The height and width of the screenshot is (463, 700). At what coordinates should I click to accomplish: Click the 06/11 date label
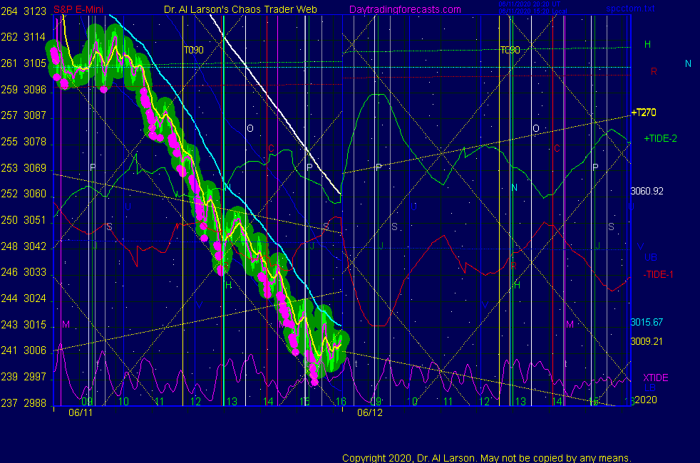coord(81,412)
